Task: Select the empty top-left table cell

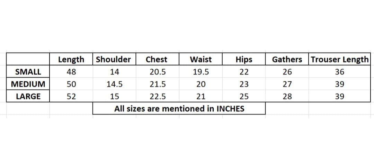Action: click(x=28, y=59)
